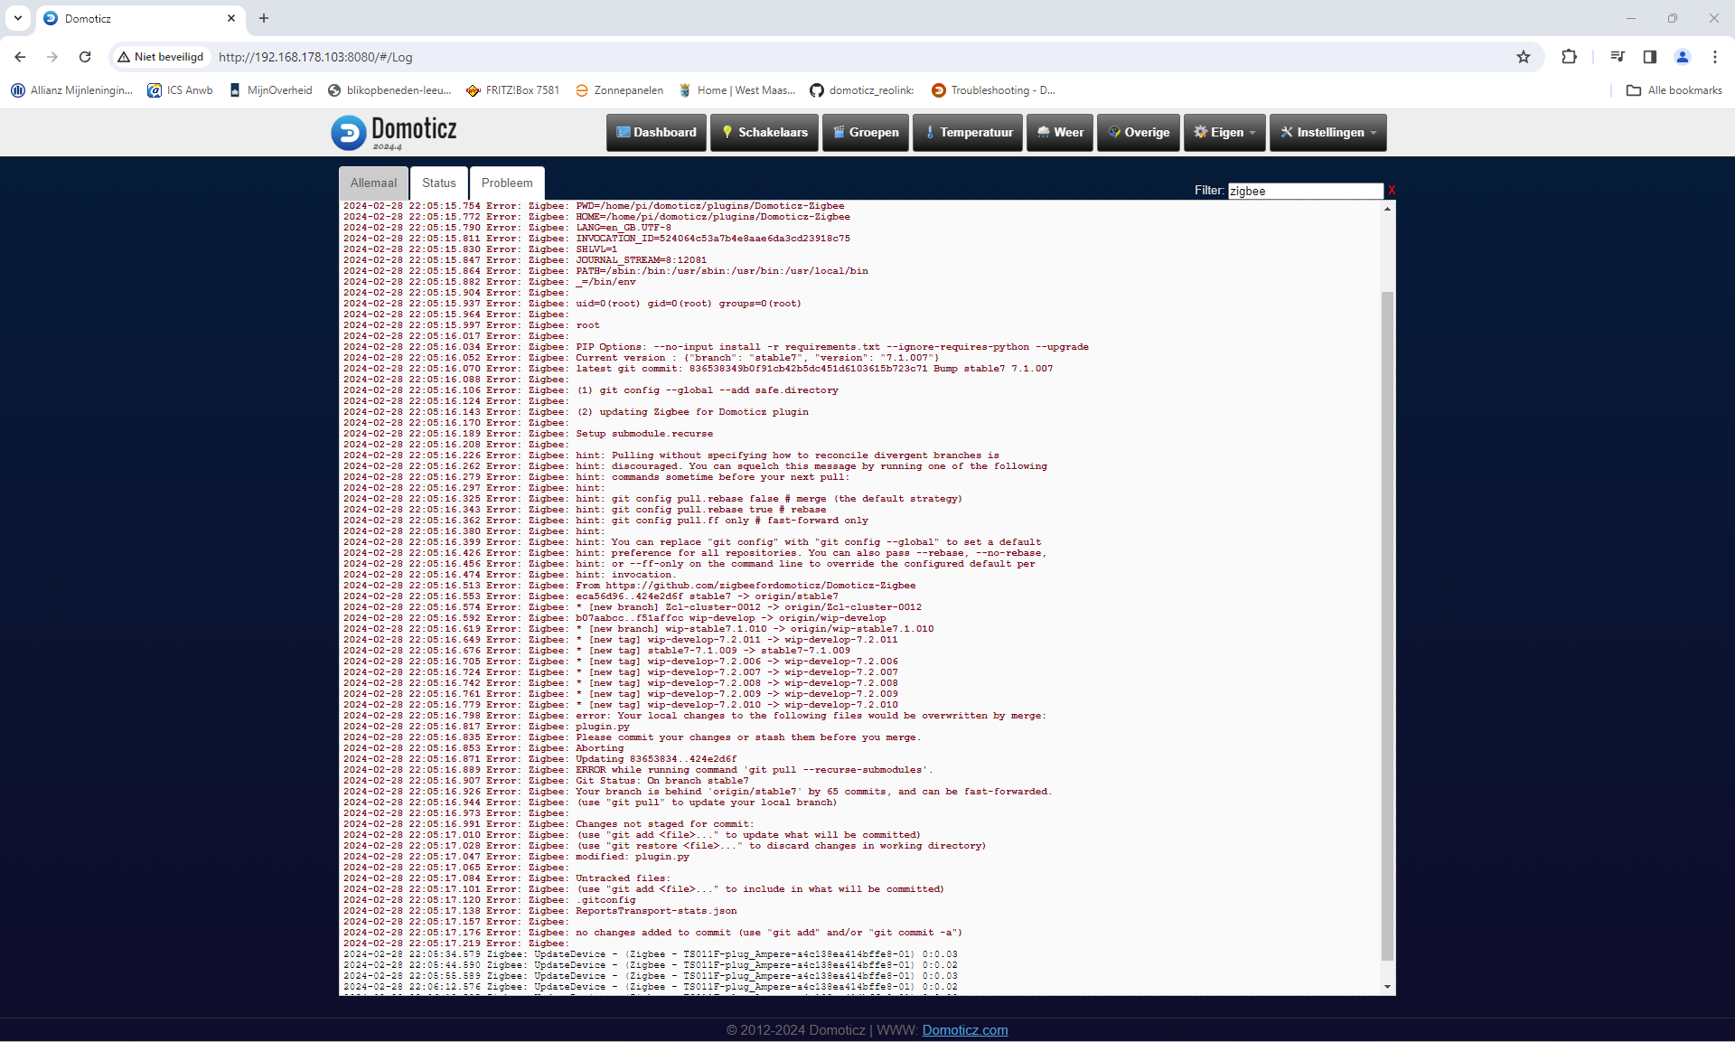Click the log scrollbar up arrow

click(x=1388, y=209)
